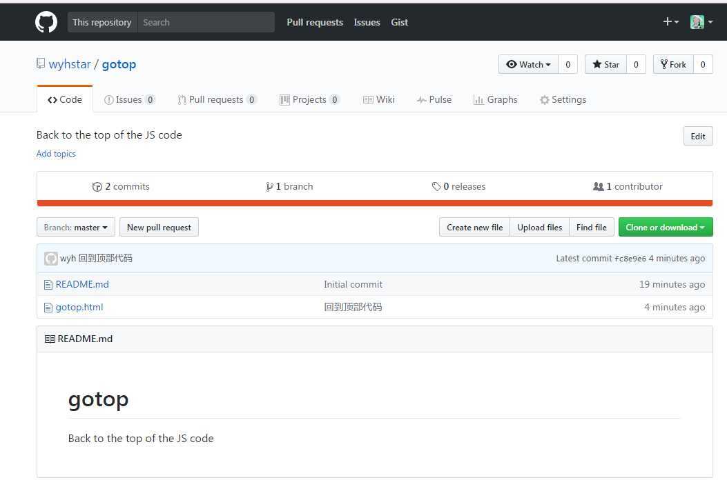
Task: Click Create new file button
Action: [474, 228]
